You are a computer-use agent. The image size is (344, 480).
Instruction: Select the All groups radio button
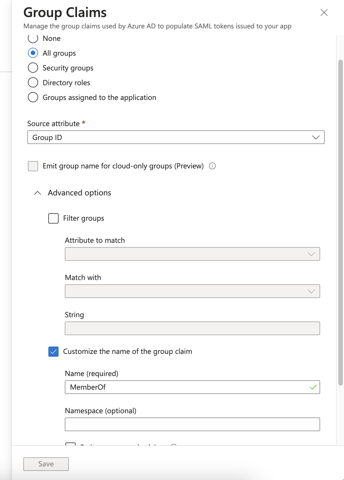[x=33, y=53]
